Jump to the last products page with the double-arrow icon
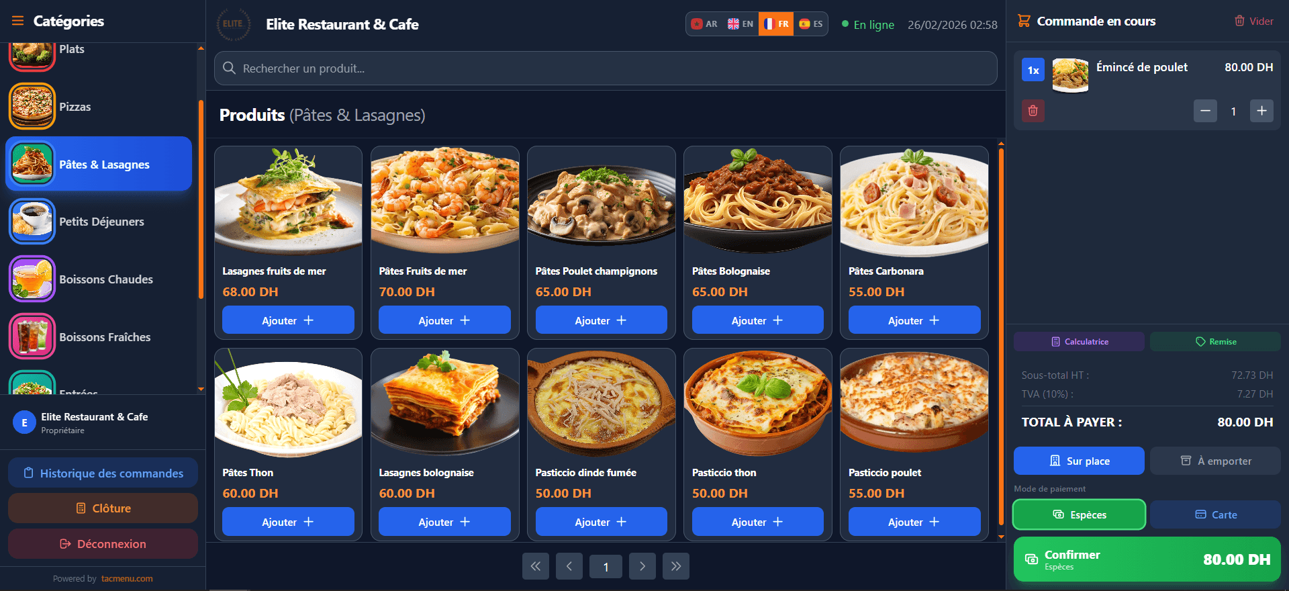The width and height of the screenshot is (1289, 591). click(676, 566)
